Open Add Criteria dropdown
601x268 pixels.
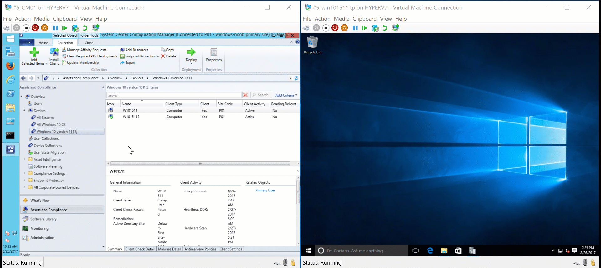click(286, 95)
